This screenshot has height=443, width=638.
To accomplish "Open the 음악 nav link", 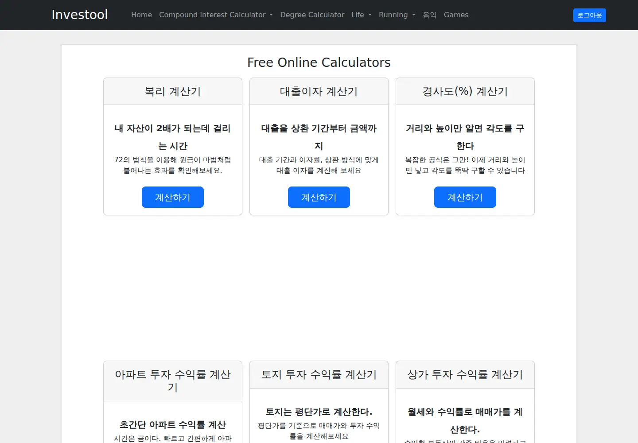I will [x=430, y=15].
